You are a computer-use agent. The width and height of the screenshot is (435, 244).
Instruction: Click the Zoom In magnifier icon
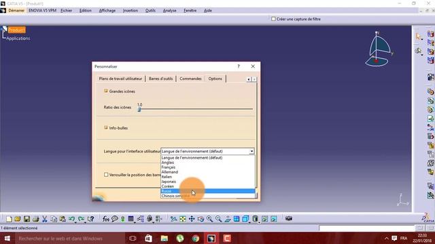click(209, 219)
